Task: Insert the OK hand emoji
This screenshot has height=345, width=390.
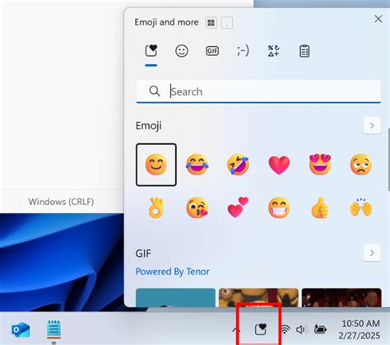Action: pyautogui.click(x=156, y=207)
